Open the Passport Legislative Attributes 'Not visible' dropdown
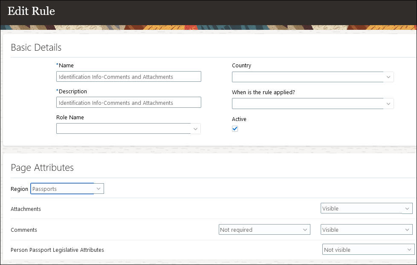 (363, 250)
